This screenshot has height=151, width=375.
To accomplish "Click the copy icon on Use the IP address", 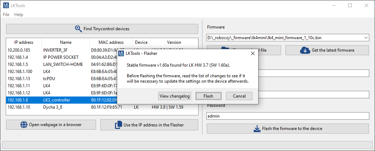I will (x=119, y=125).
